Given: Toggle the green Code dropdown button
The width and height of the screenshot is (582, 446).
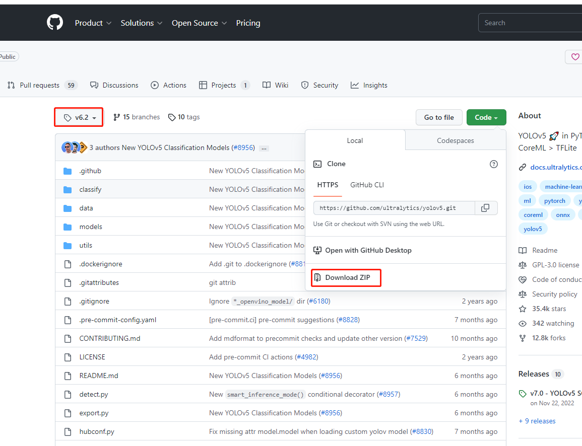Looking at the screenshot, I should tap(486, 117).
